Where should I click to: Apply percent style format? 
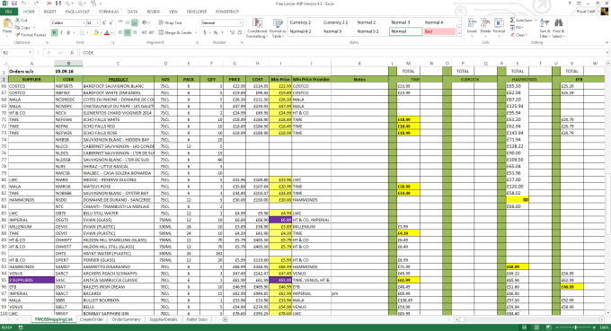coord(216,32)
